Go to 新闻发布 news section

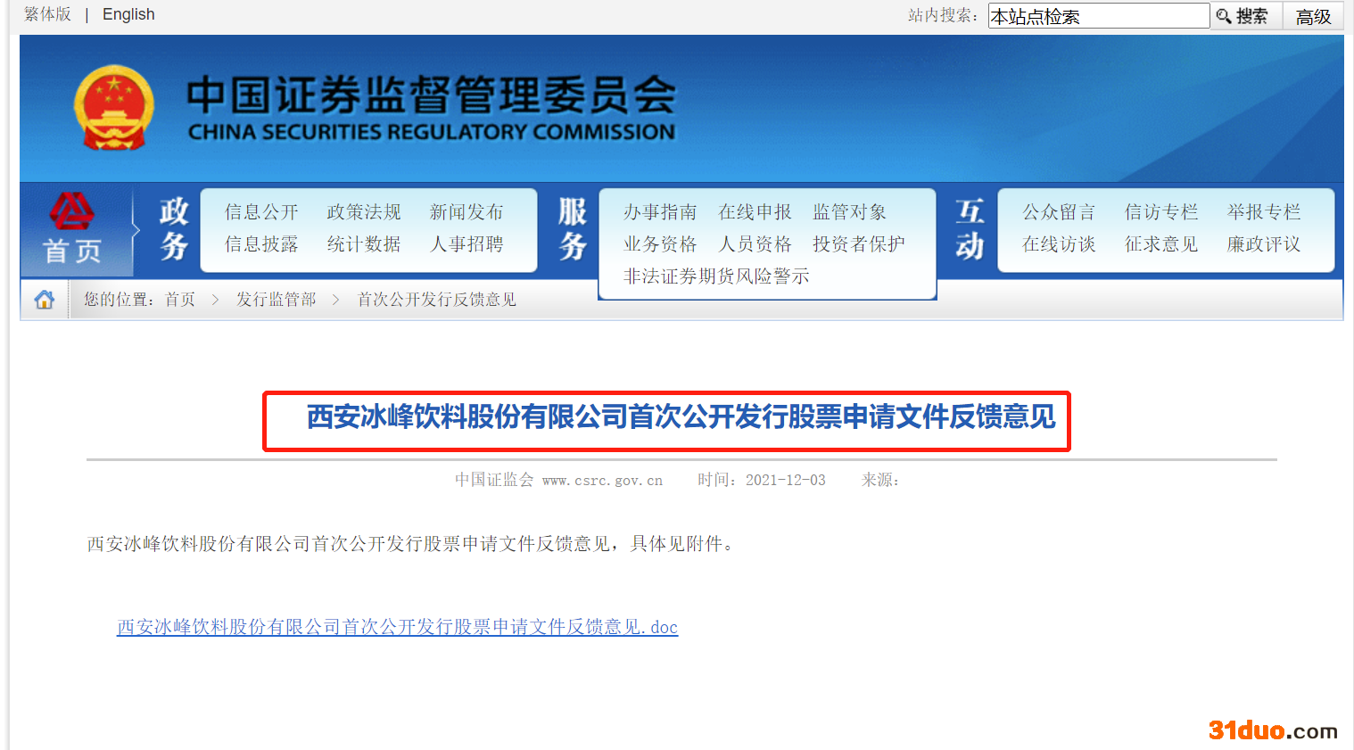pyautogui.click(x=466, y=211)
